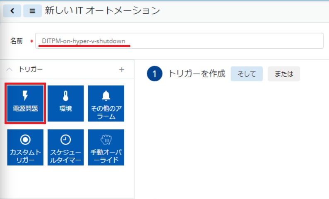Collapse the トリガー section chevron
Viewport: 329px width, 199px height.
click(9, 69)
